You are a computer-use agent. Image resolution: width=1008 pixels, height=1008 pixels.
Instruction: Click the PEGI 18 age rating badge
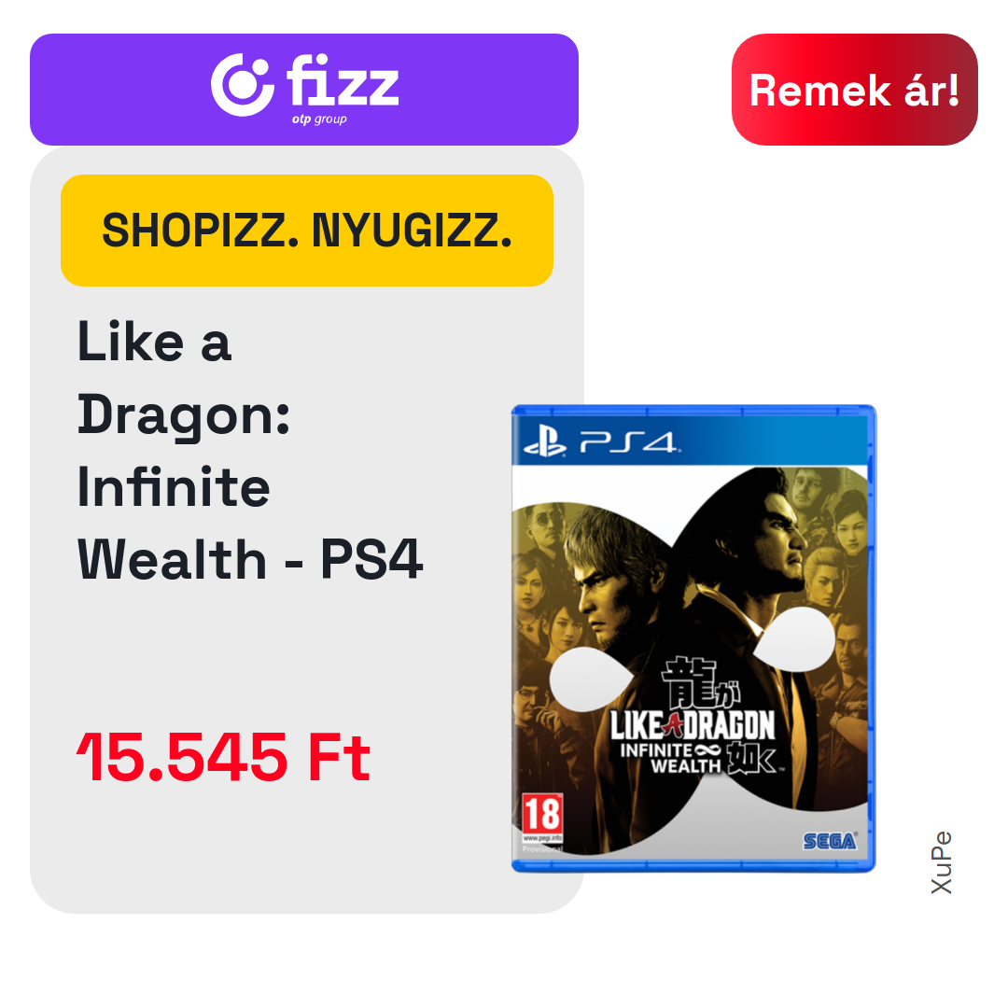[x=542, y=813]
